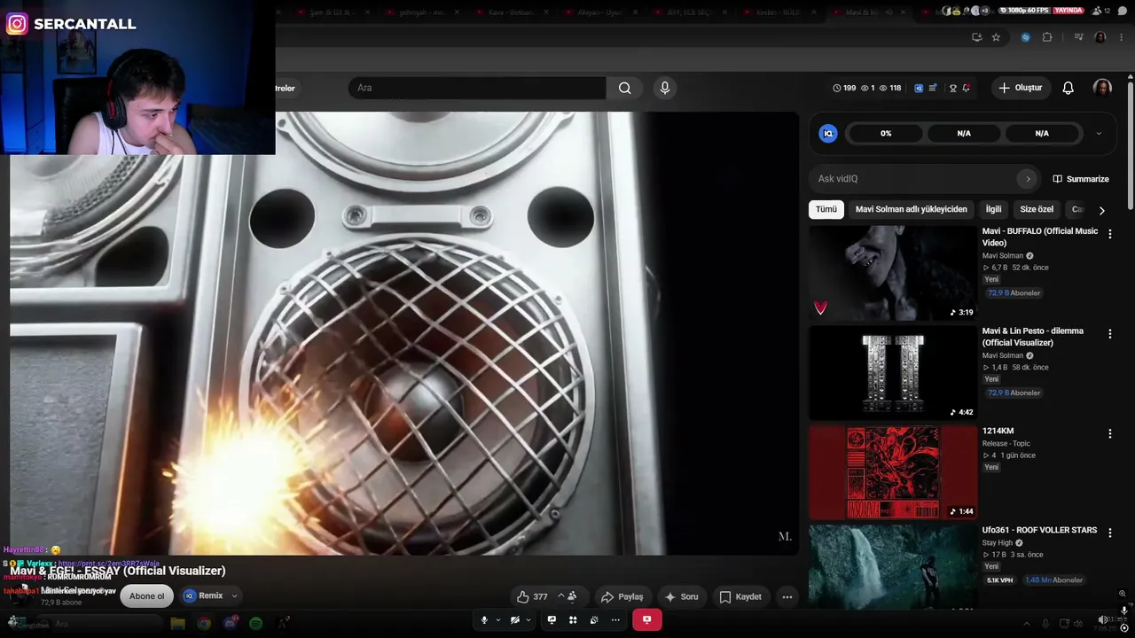Click the Paylaş share button
The image size is (1135, 638).
622,596
